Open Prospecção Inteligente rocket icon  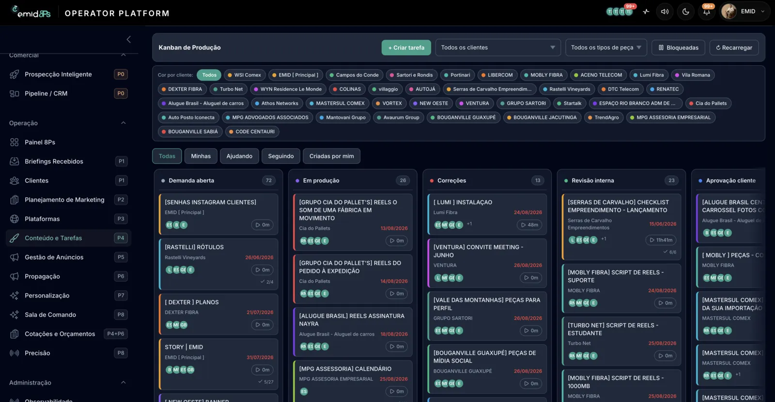(15, 74)
